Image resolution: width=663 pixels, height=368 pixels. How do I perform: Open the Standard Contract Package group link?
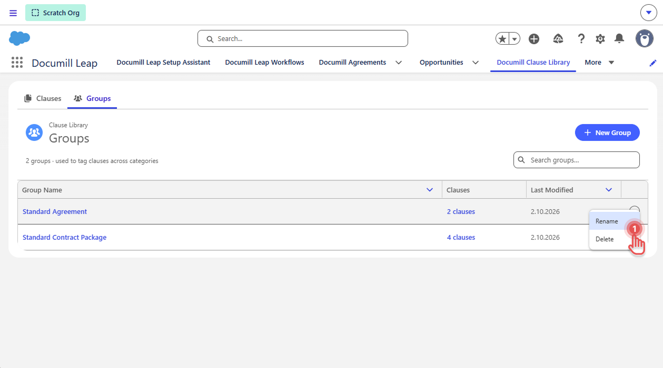pyautogui.click(x=64, y=237)
